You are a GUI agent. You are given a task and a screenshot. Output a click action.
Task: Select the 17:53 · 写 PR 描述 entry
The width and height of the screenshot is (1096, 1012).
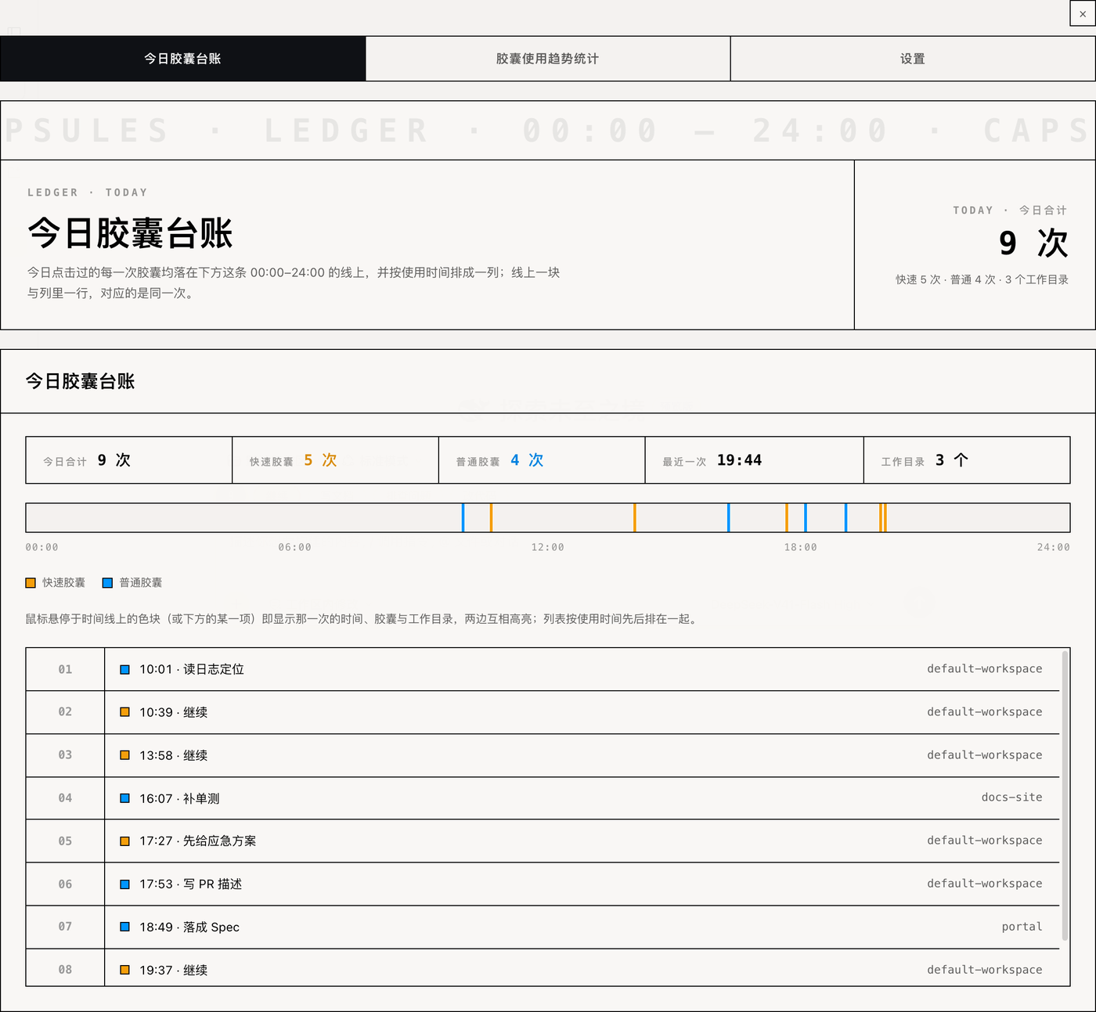[x=543, y=884]
